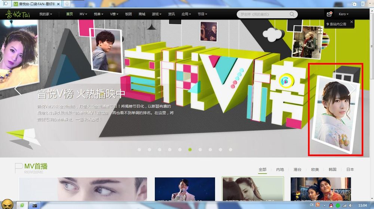Image resolution: width=374 pixels, height=209 pixels.
Task: Open the close-up eyes MV thumbnail
Action: click(x=83, y=189)
